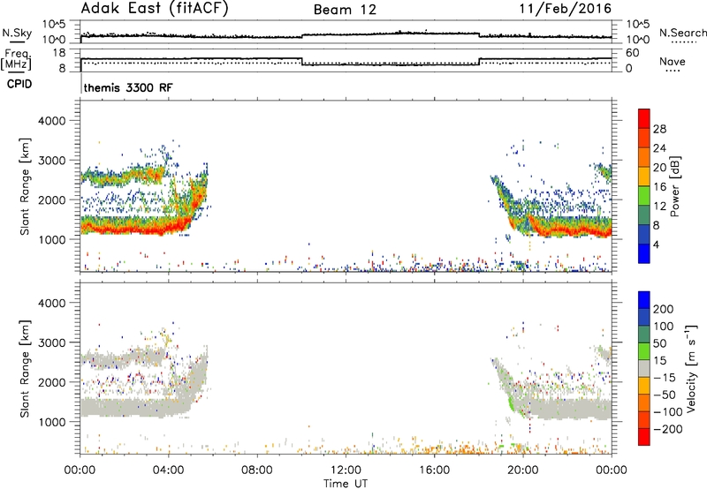Pick the light green power segment between 12 and 16
The image size is (707, 489).
coord(644,196)
